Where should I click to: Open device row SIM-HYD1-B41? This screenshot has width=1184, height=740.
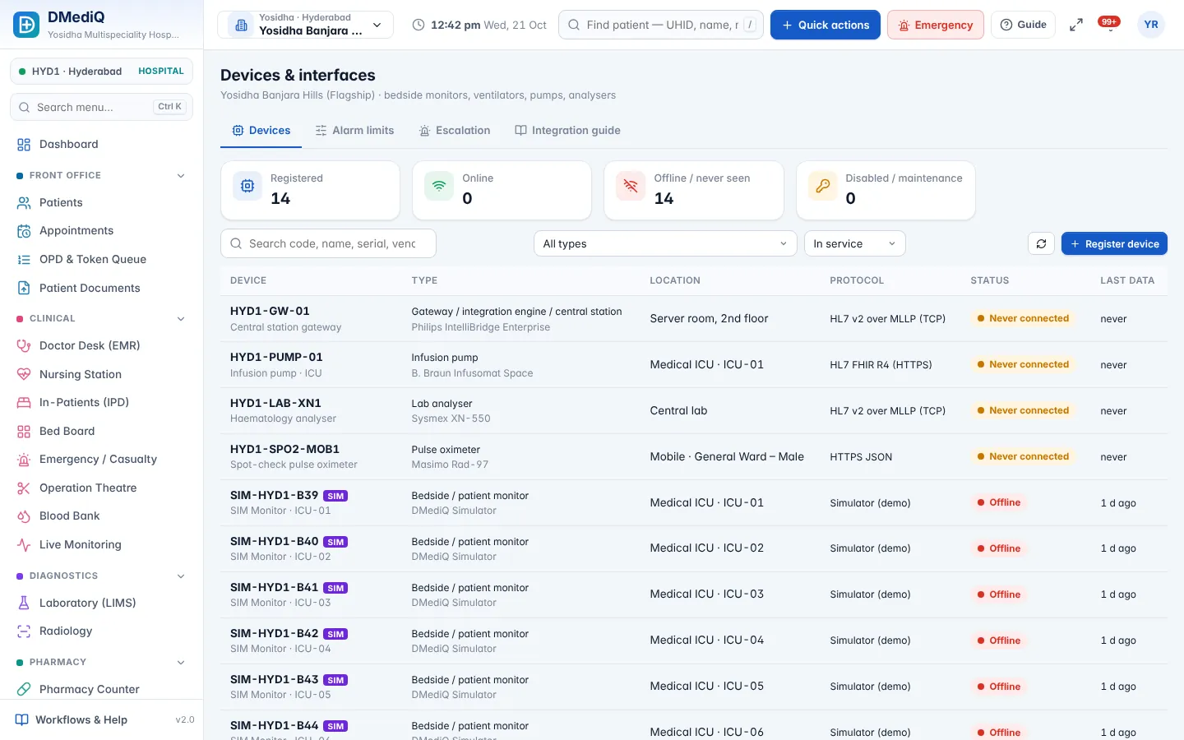(x=694, y=594)
